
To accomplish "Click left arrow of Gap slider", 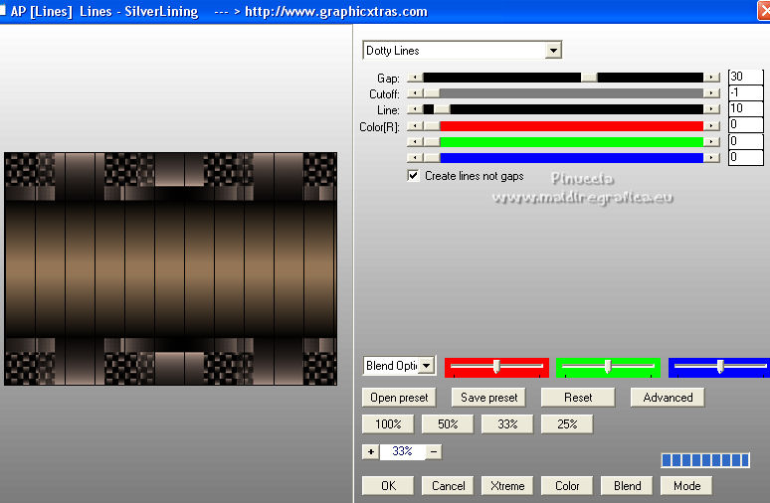I will (x=415, y=78).
